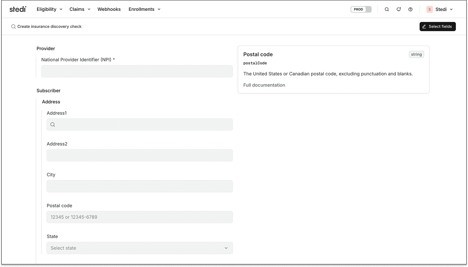The width and height of the screenshot is (468, 267).
Task: Click the search icon beside Create insurance discovery check
Action: click(x=13, y=27)
